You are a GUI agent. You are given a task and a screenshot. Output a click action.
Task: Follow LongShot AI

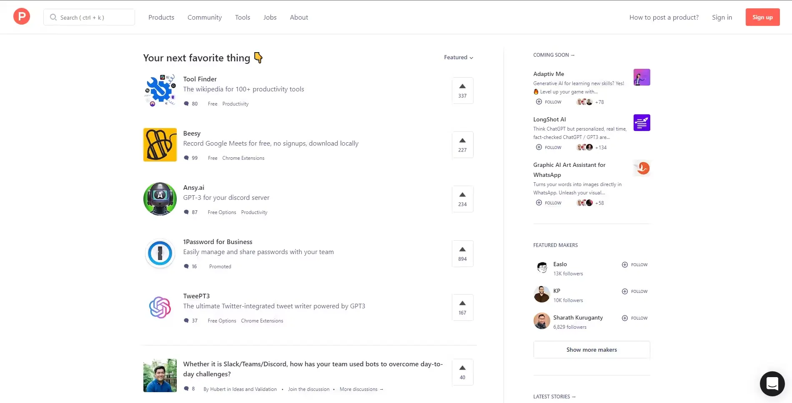[x=549, y=147]
